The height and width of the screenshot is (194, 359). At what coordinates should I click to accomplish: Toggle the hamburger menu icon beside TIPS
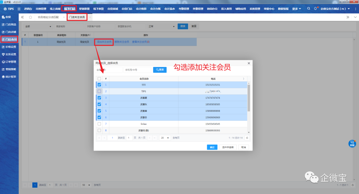pos(19,9)
